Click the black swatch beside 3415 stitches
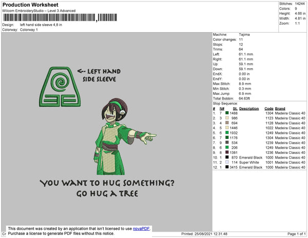Screen dimensions: 308x238 pos(227,167)
